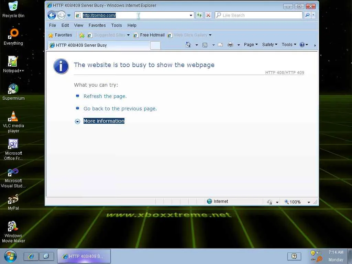This screenshot has width=352, height=264.
Task: Click the second pinned taskbar icon
Action: (x=46, y=256)
